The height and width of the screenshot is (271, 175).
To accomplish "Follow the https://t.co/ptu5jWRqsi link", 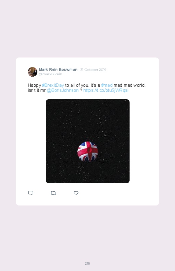I will coord(106,90).
